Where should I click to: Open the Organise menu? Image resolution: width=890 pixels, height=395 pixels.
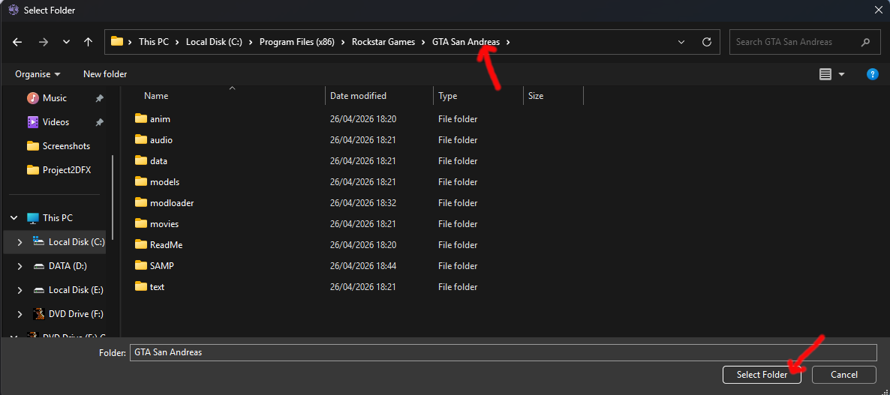38,74
